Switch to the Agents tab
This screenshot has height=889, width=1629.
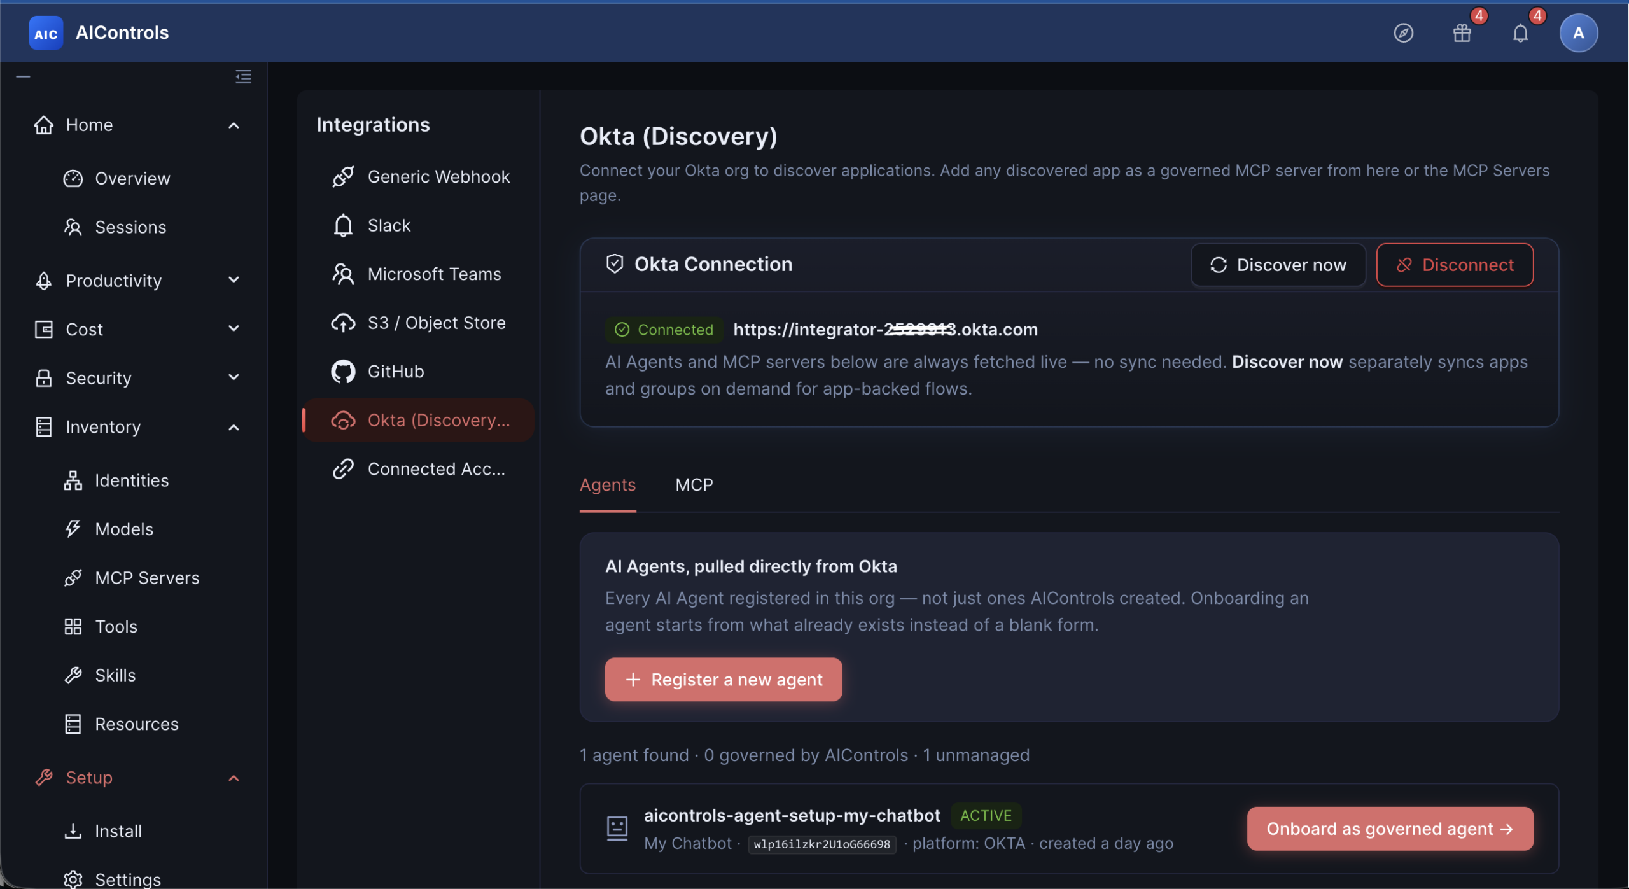607,485
